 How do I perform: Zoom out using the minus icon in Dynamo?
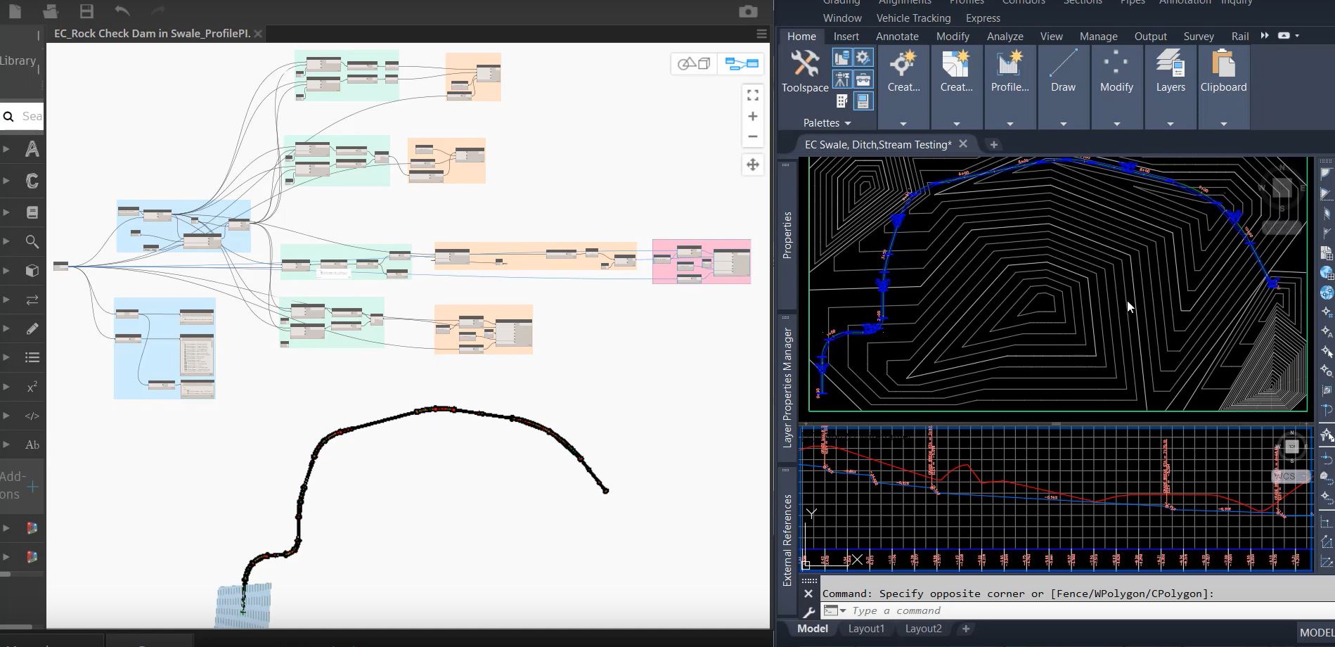[x=753, y=136]
